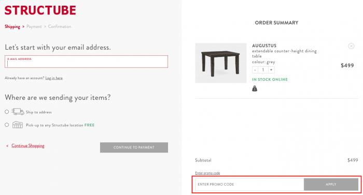The width and height of the screenshot is (363, 195).
Task: Select Ship to address option
Action: point(7,112)
